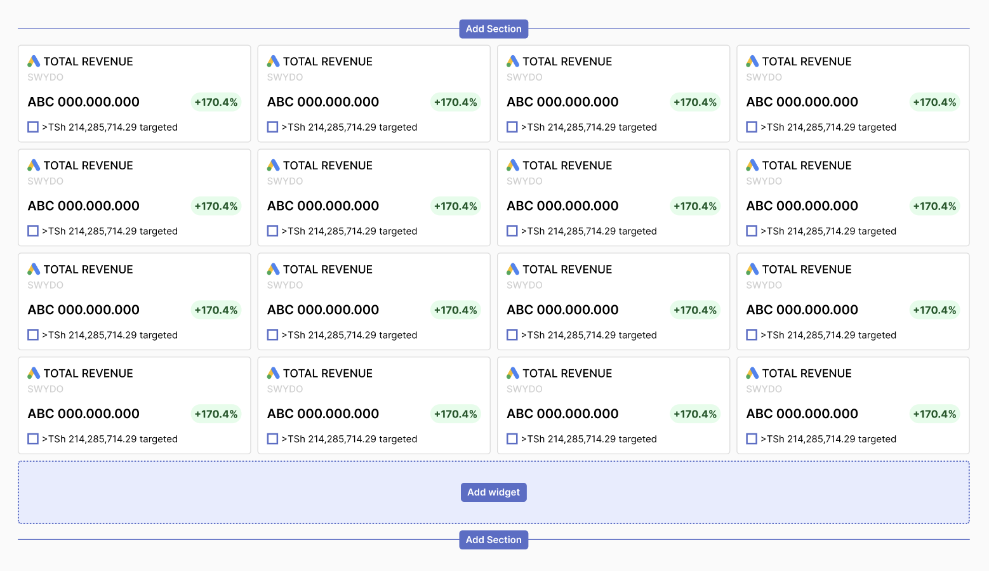The width and height of the screenshot is (989, 571).
Task: Tick the target checkbox in row 4, column 3 card
Action: tap(512, 439)
